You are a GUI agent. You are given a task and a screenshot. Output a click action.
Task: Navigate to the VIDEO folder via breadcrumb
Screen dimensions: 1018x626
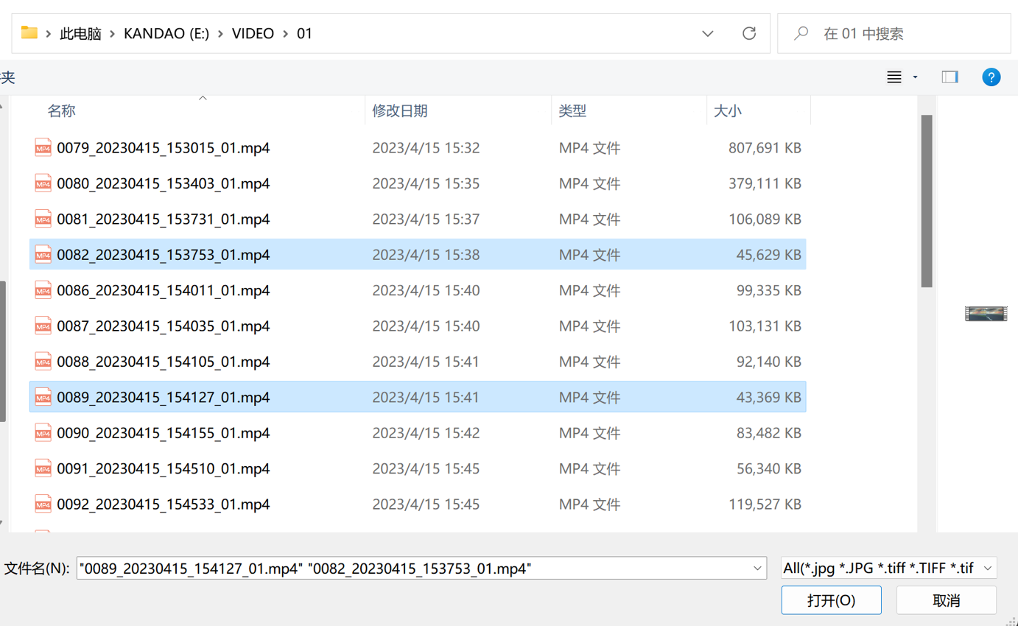click(253, 33)
